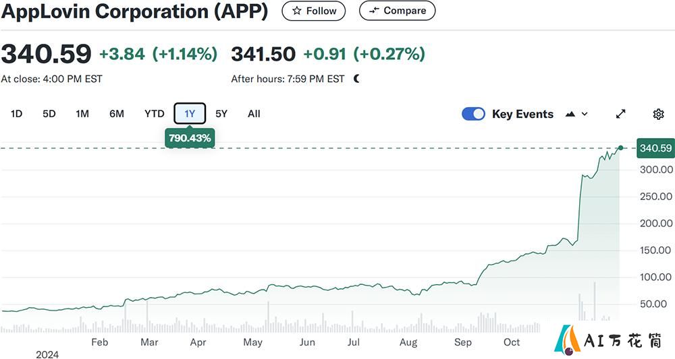Screen dimensions: 675x359
Task: Toggle the Key Events switch
Action: tap(473, 114)
